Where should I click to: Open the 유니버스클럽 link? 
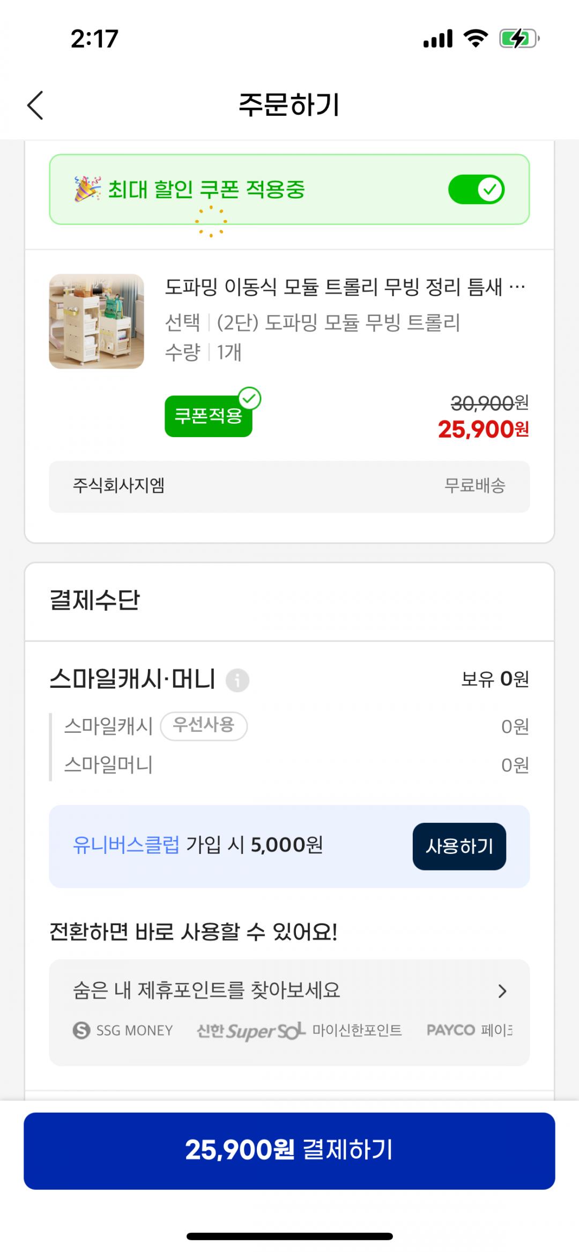[126, 845]
